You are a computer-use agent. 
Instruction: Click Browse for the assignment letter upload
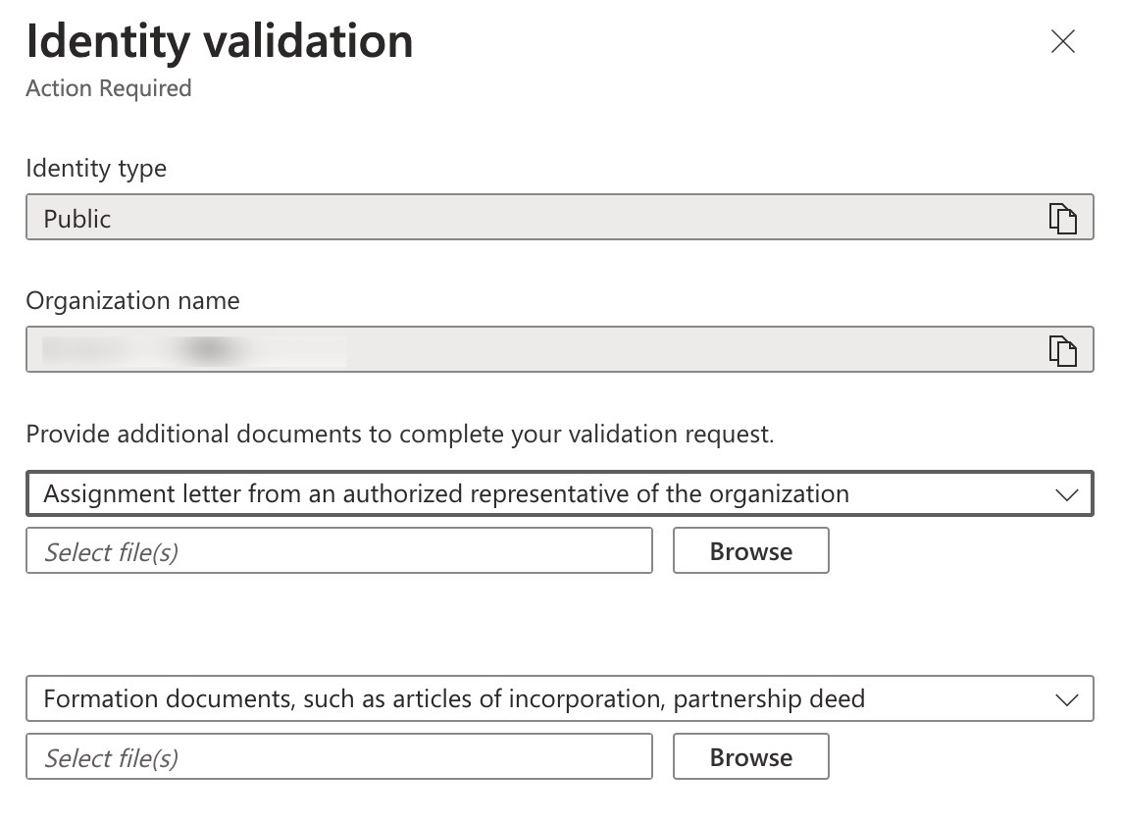[x=750, y=550]
